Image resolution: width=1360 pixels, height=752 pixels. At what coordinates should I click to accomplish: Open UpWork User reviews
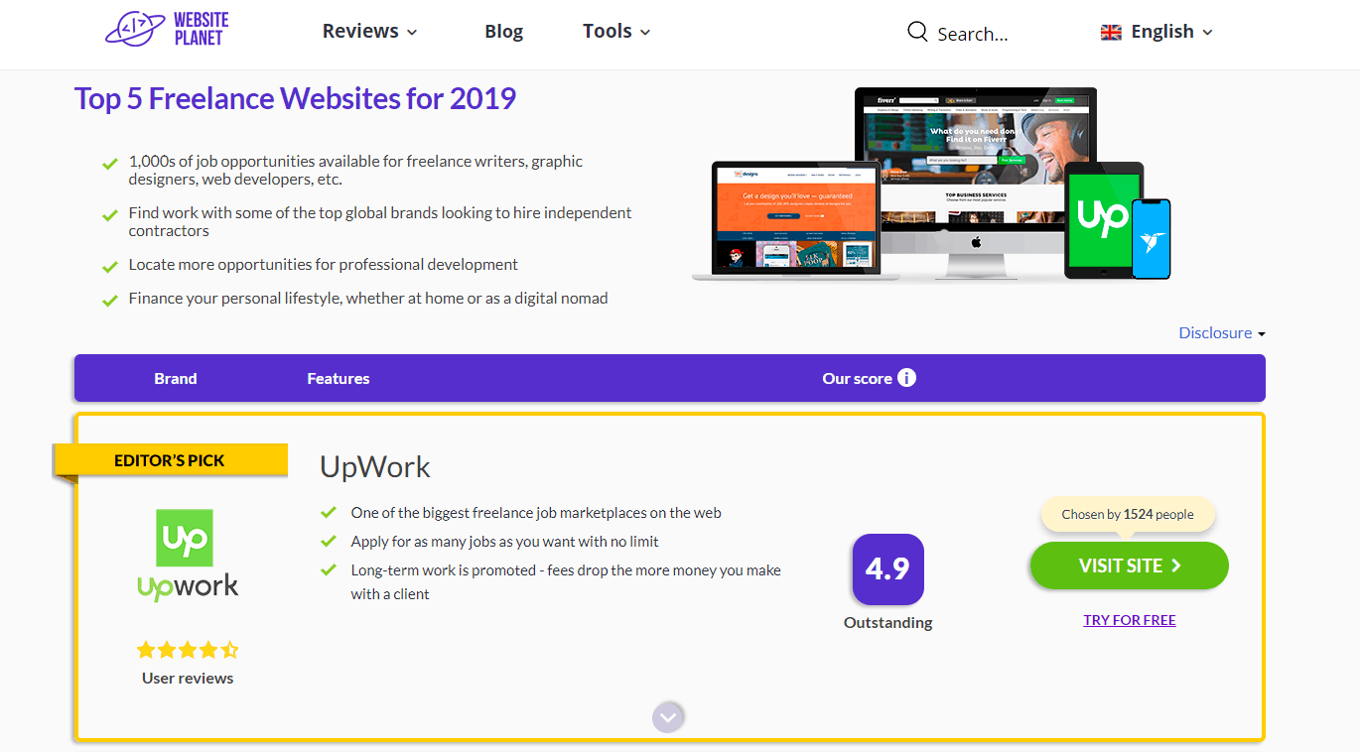point(188,679)
